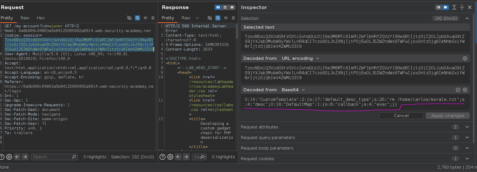477x172 pixels.
Task: Select side-by-side request/response layout icon
Action: (218, 7)
